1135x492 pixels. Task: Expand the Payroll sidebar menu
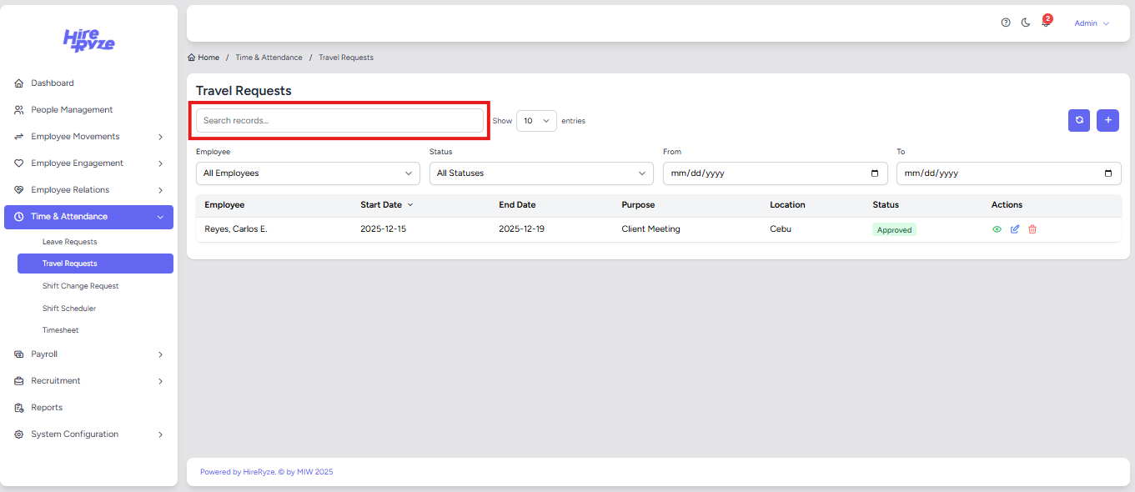tap(88, 354)
